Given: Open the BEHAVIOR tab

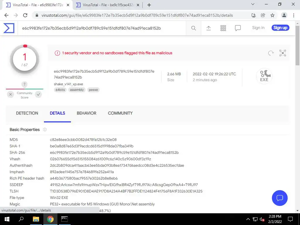Looking at the screenshot, I should 86,113.
